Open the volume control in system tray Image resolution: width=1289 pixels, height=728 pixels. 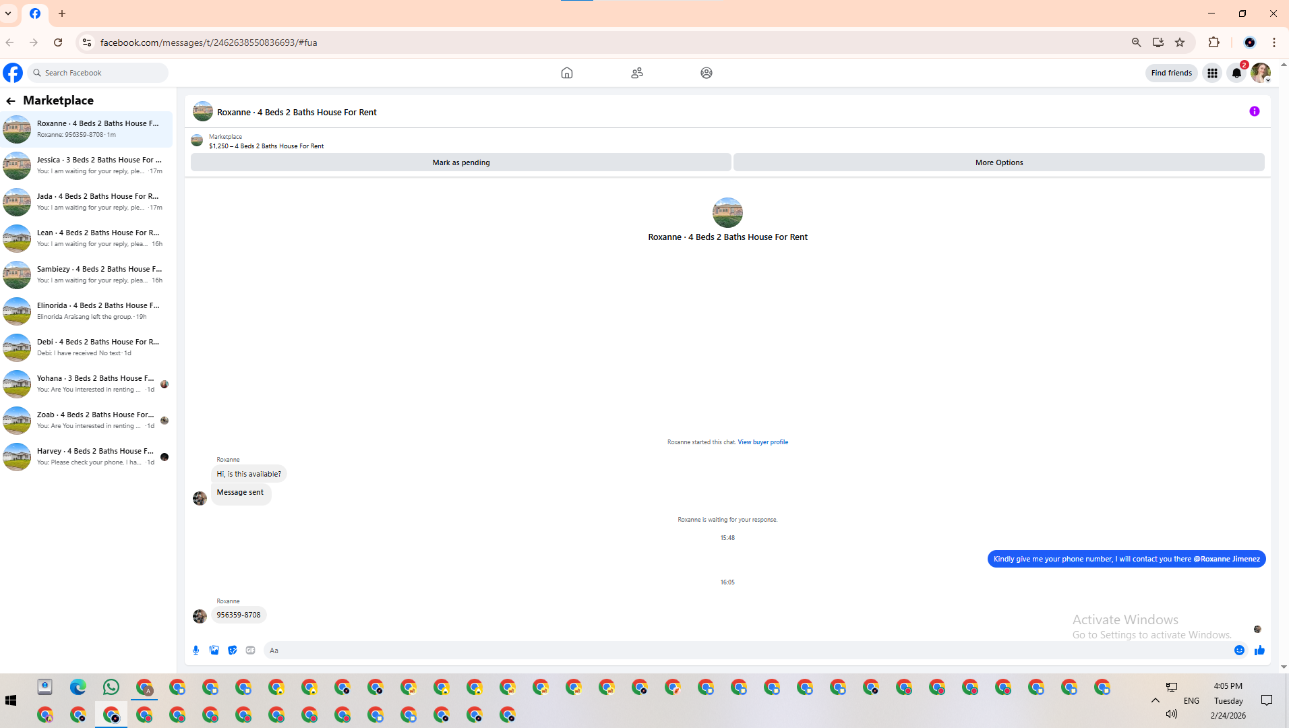(1172, 714)
